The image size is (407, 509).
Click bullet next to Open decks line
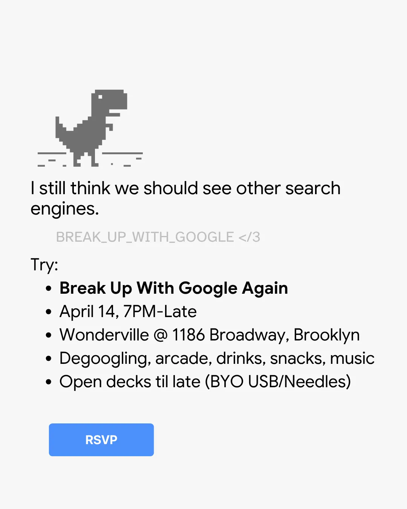pyautogui.click(x=48, y=382)
